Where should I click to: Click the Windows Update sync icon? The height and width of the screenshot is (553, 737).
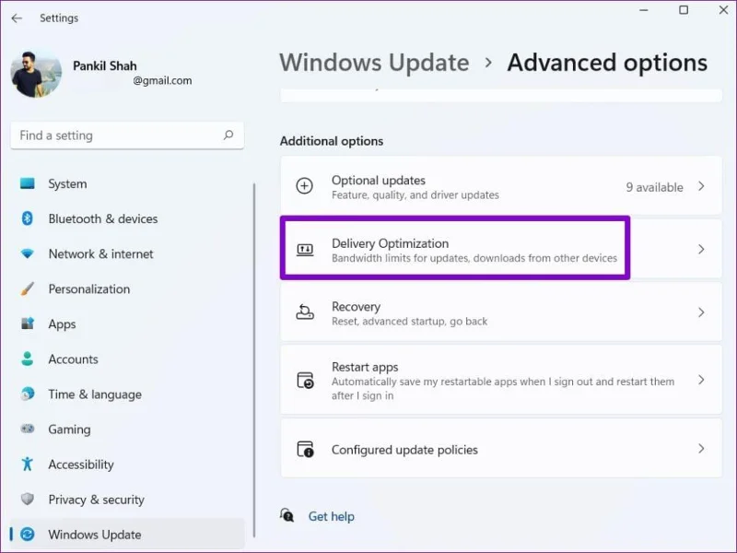[28, 535]
